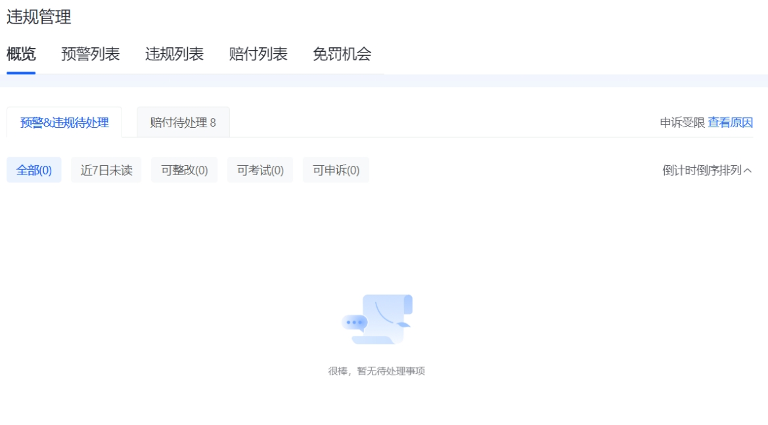Go to the 违规列表 tab
Screen dimensions: 768x425
click(174, 54)
